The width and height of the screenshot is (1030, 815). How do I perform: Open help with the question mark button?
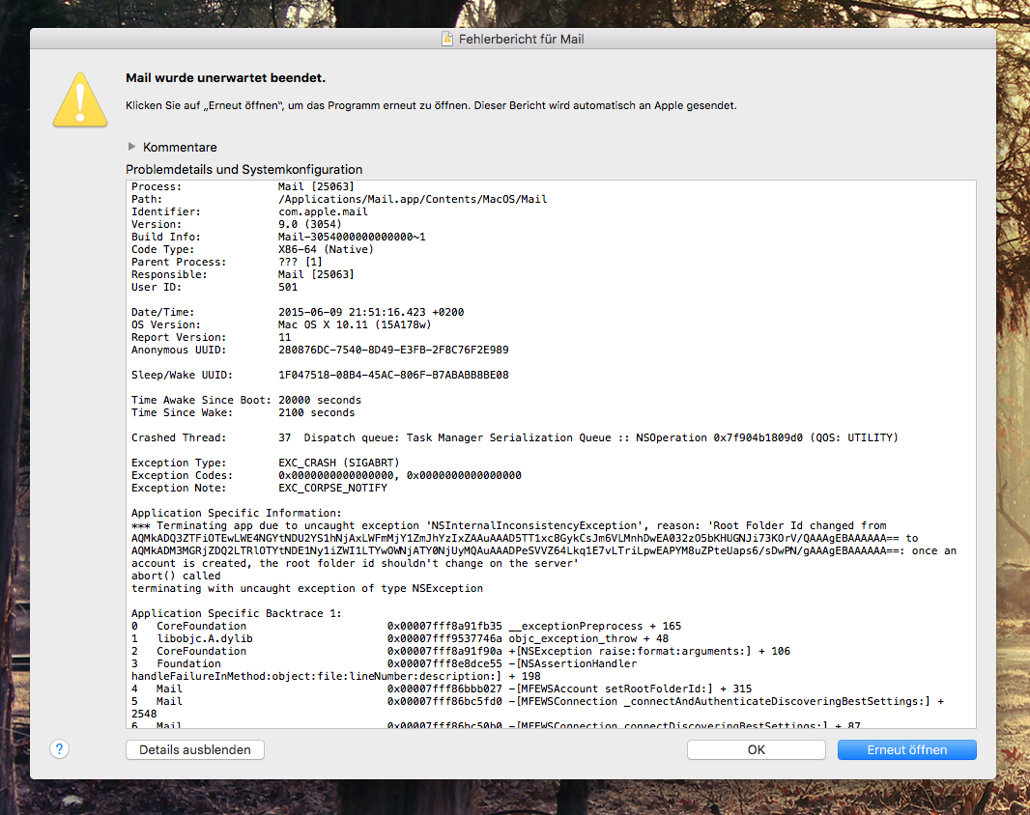59,749
